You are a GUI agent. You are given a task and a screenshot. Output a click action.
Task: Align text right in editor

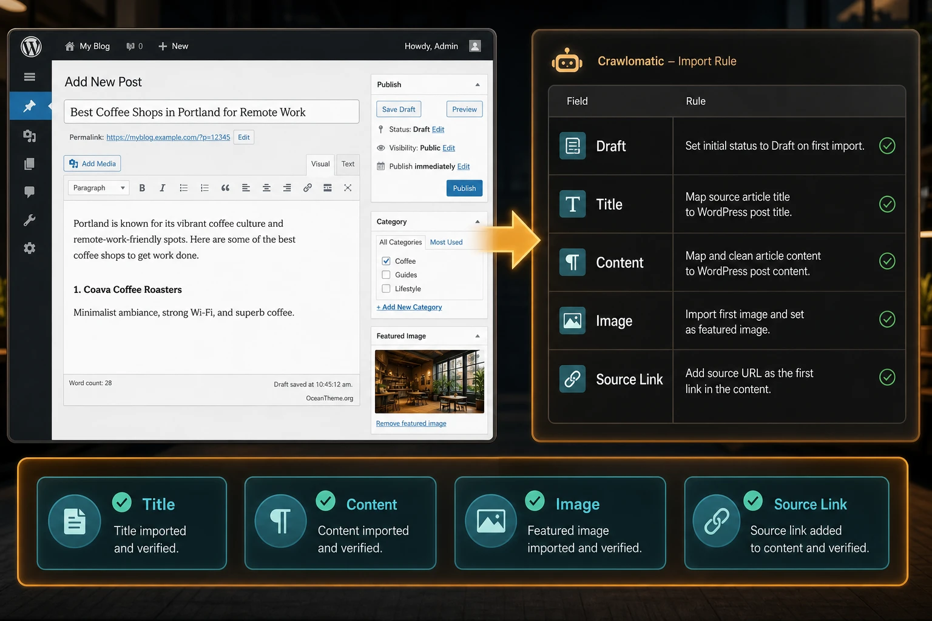pos(287,188)
